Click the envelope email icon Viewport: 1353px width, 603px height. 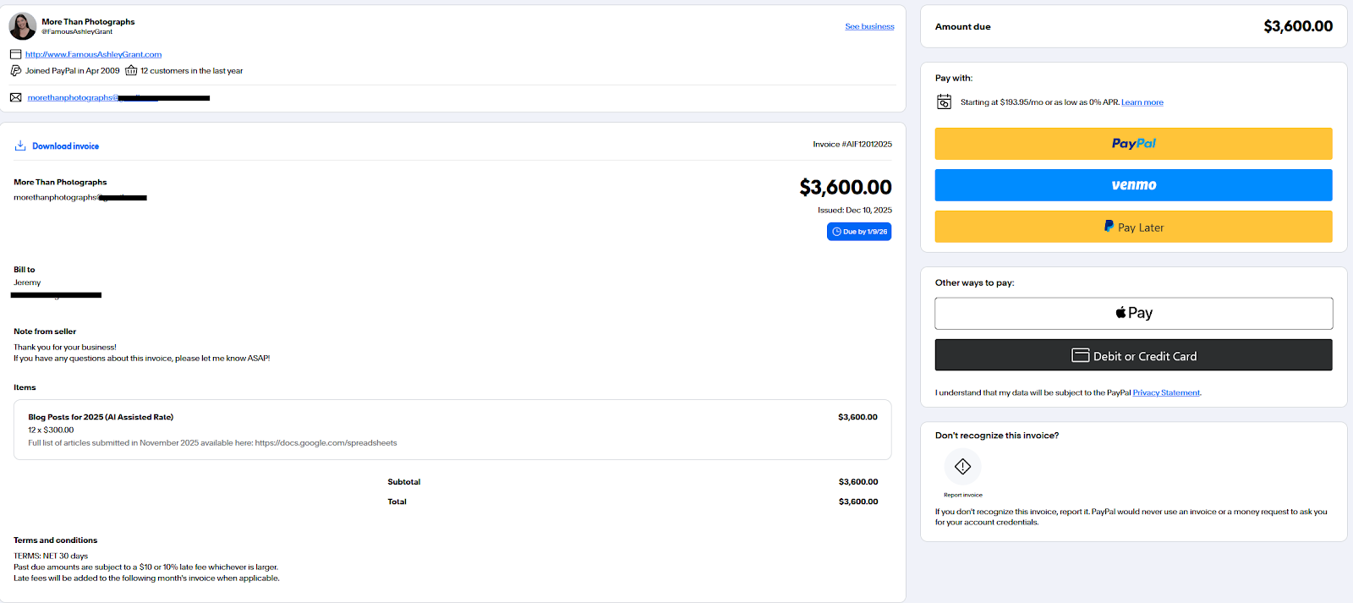click(x=15, y=97)
